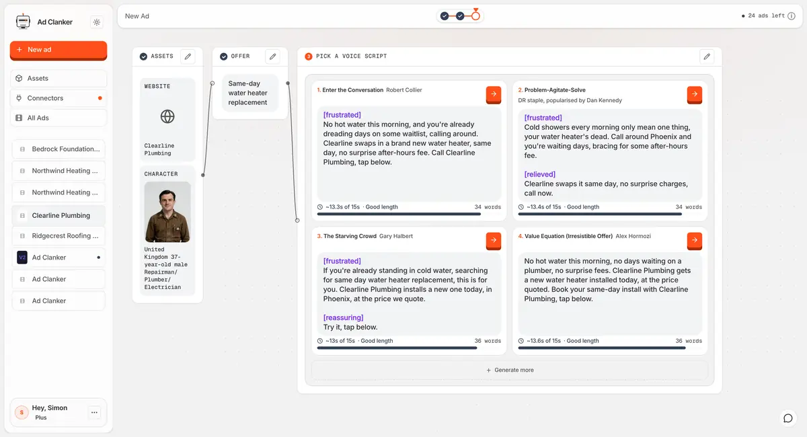This screenshot has width=807, height=437.
Task: Open the Connectors sidebar item
Action: (x=59, y=98)
